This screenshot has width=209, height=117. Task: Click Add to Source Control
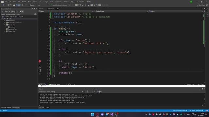click(x=179, y=110)
